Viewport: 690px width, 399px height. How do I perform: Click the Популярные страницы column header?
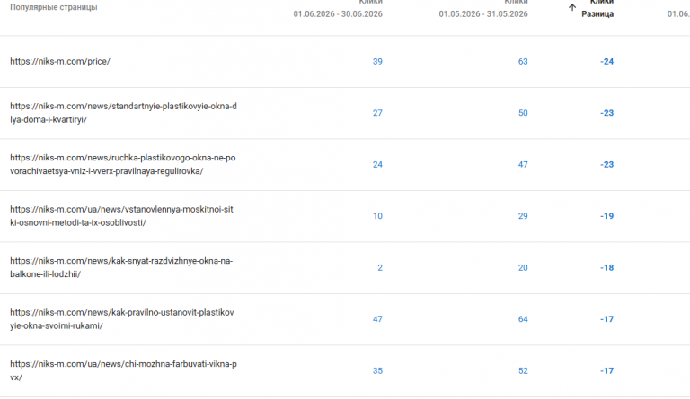[54, 7]
